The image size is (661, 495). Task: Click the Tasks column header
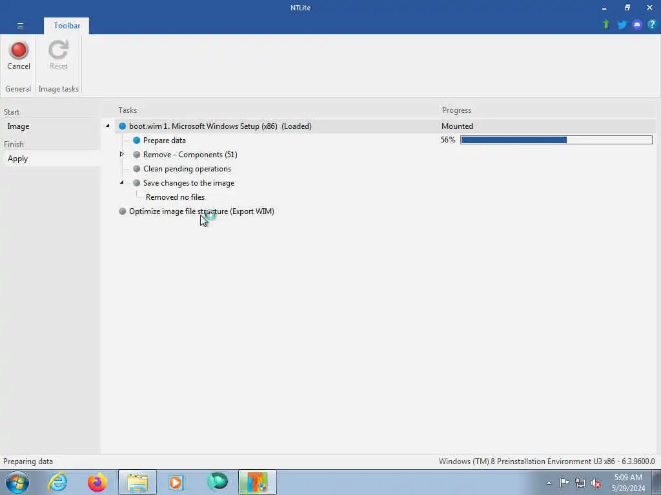coord(127,110)
